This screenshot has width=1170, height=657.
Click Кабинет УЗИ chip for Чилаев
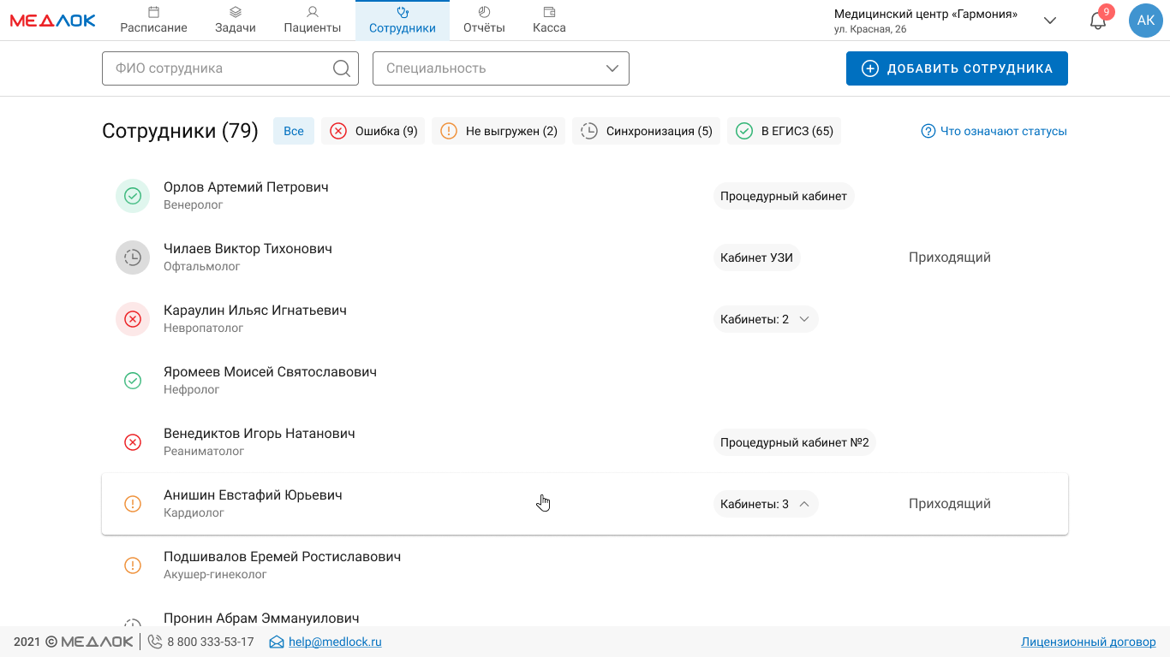tap(756, 257)
